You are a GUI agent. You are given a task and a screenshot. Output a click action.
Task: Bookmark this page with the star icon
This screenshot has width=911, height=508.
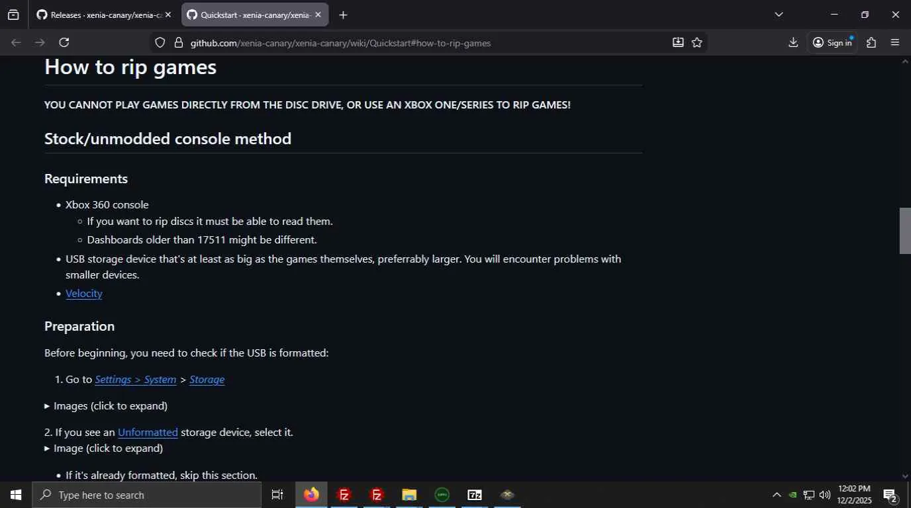pos(697,42)
